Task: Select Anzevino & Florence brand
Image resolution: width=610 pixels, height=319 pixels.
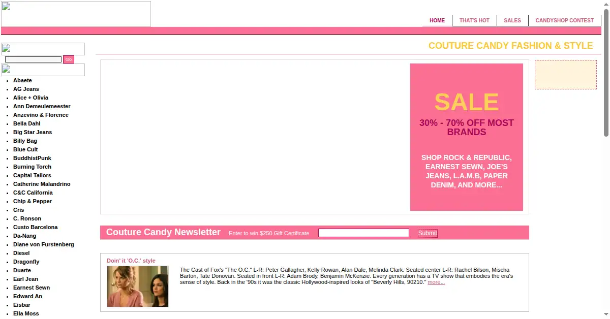Action: tap(41, 115)
